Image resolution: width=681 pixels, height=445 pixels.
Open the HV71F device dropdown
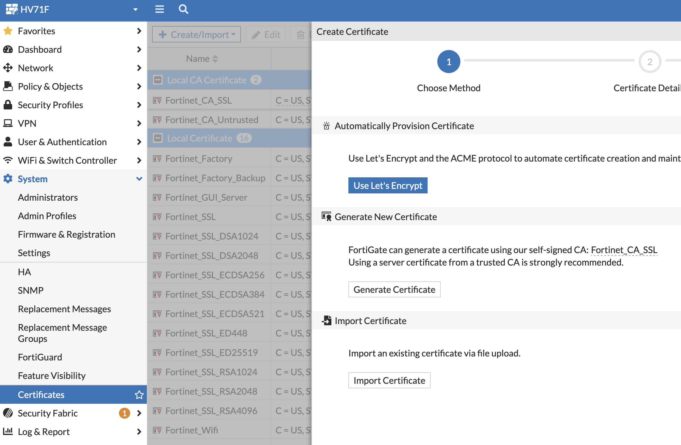click(135, 9)
